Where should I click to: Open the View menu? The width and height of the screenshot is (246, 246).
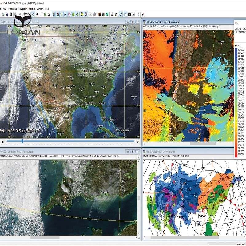pos(5,9)
